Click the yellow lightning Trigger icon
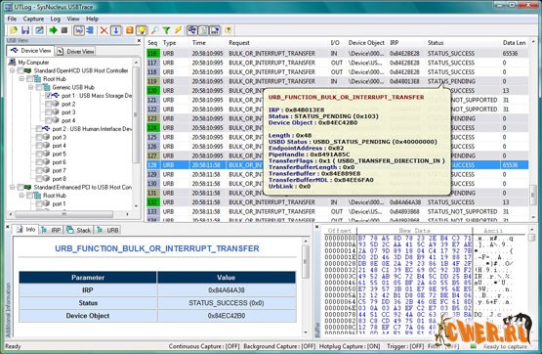This screenshot has width=542, height=354. click(178, 30)
